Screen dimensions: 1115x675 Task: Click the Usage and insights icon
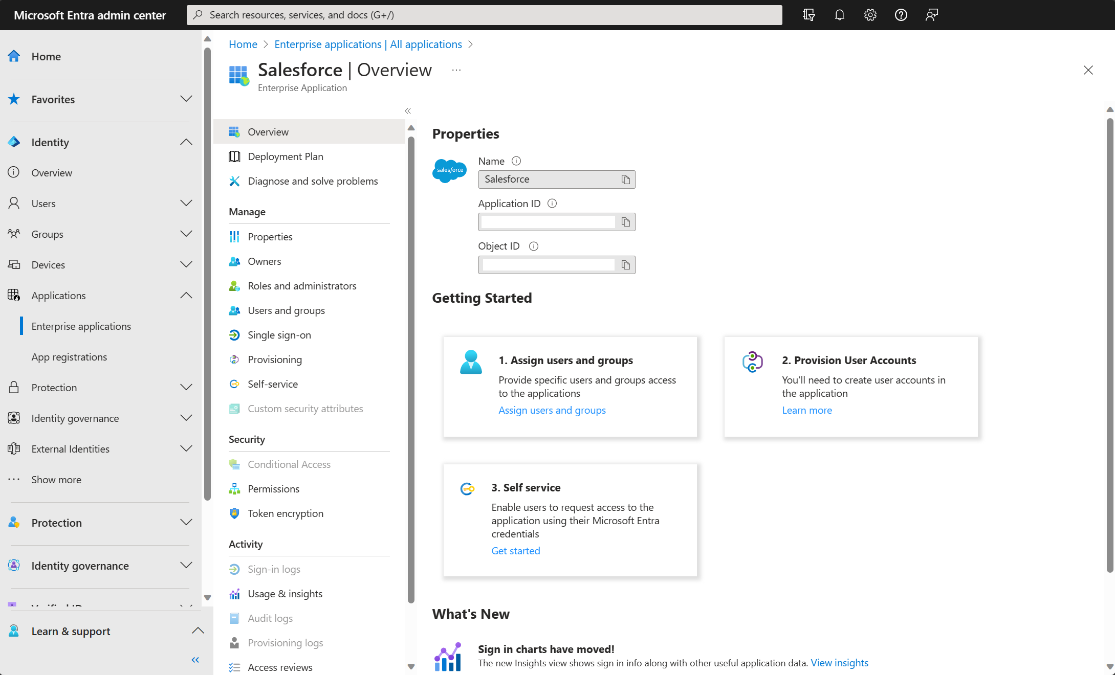pyautogui.click(x=234, y=593)
